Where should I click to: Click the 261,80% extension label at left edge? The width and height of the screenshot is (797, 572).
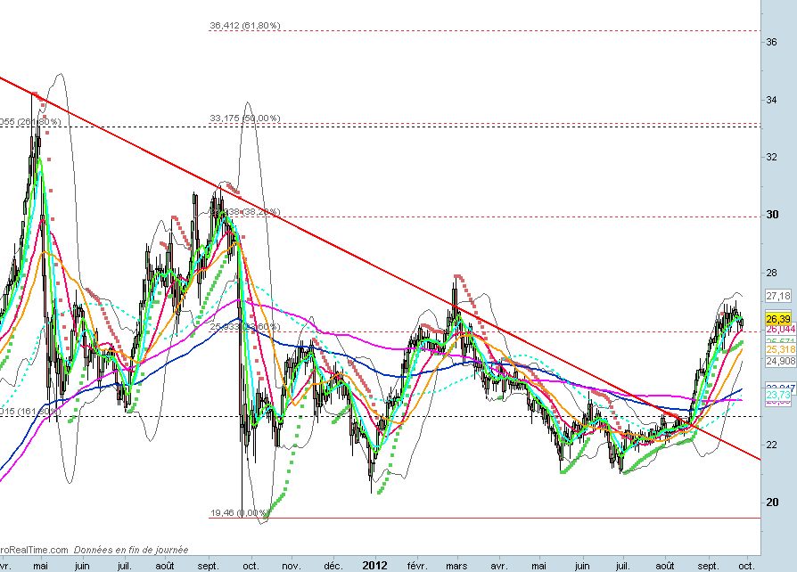tap(30, 122)
